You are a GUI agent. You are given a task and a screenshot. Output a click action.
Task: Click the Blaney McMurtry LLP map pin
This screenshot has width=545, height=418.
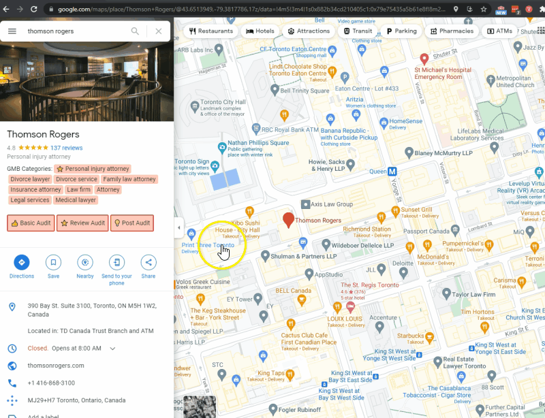click(409, 152)
